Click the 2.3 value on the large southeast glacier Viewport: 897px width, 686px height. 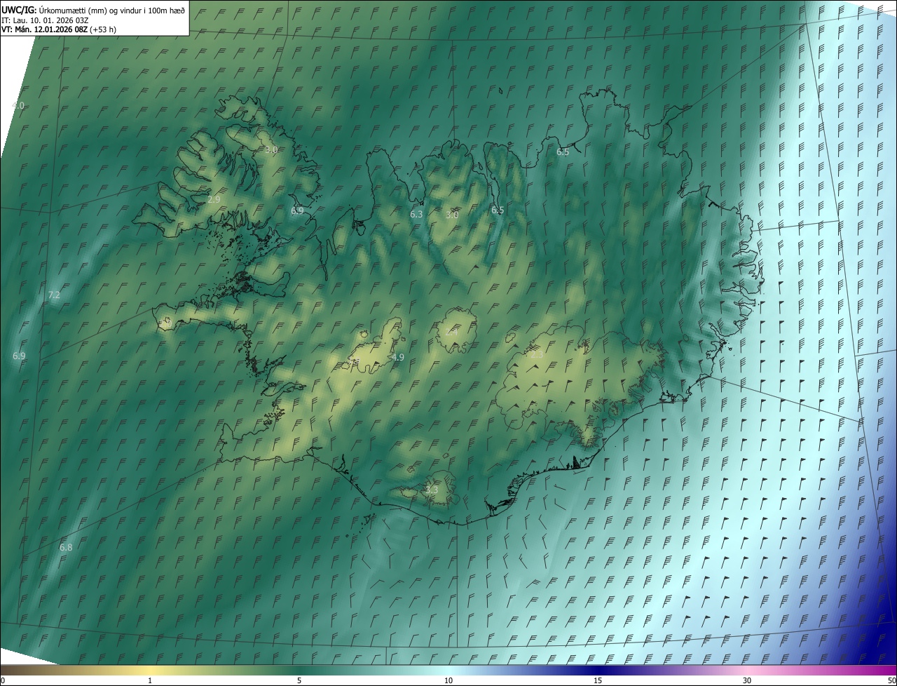pyautogui.click(x=537, y=355)
